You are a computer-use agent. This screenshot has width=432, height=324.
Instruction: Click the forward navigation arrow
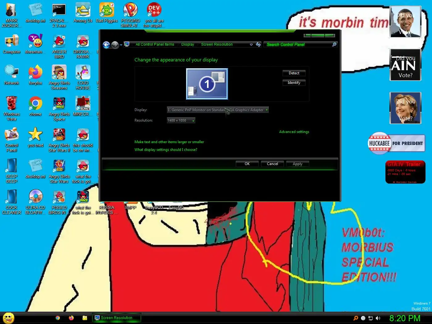[115, 45]
